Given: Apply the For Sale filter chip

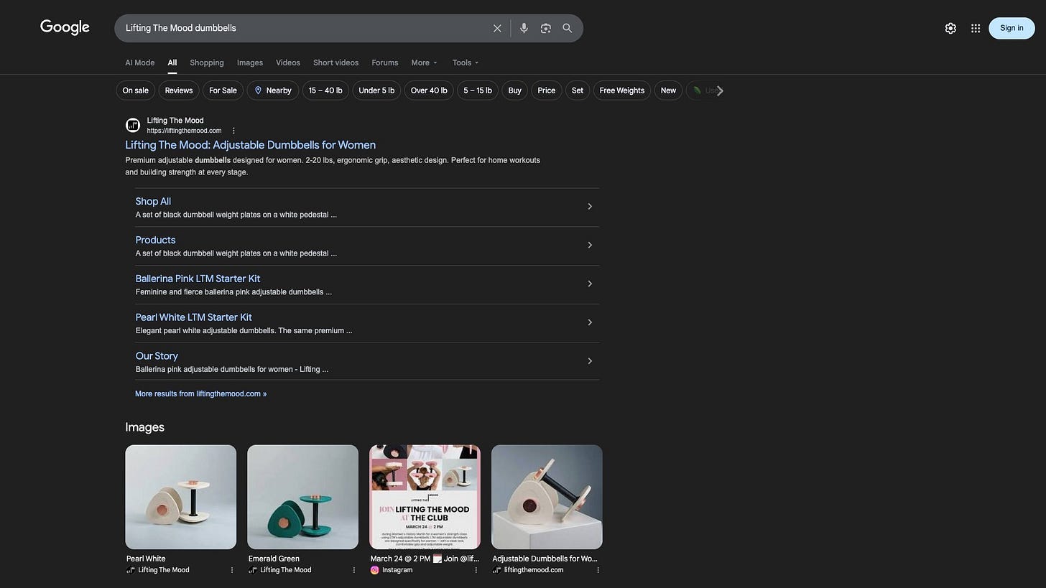Looking at the screenshot, I should 223,90.
